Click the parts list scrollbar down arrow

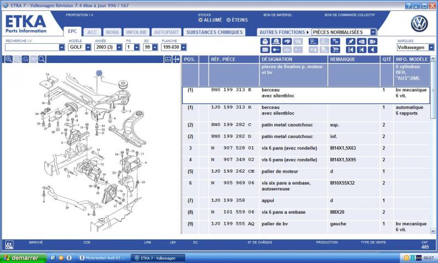point(433,231)
